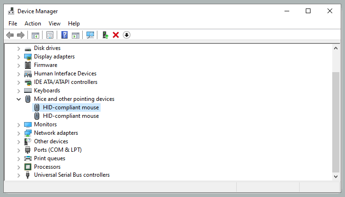345x197 pixels.
Task: Click red X Uninstall device icon
Action: tap(116, 35)
